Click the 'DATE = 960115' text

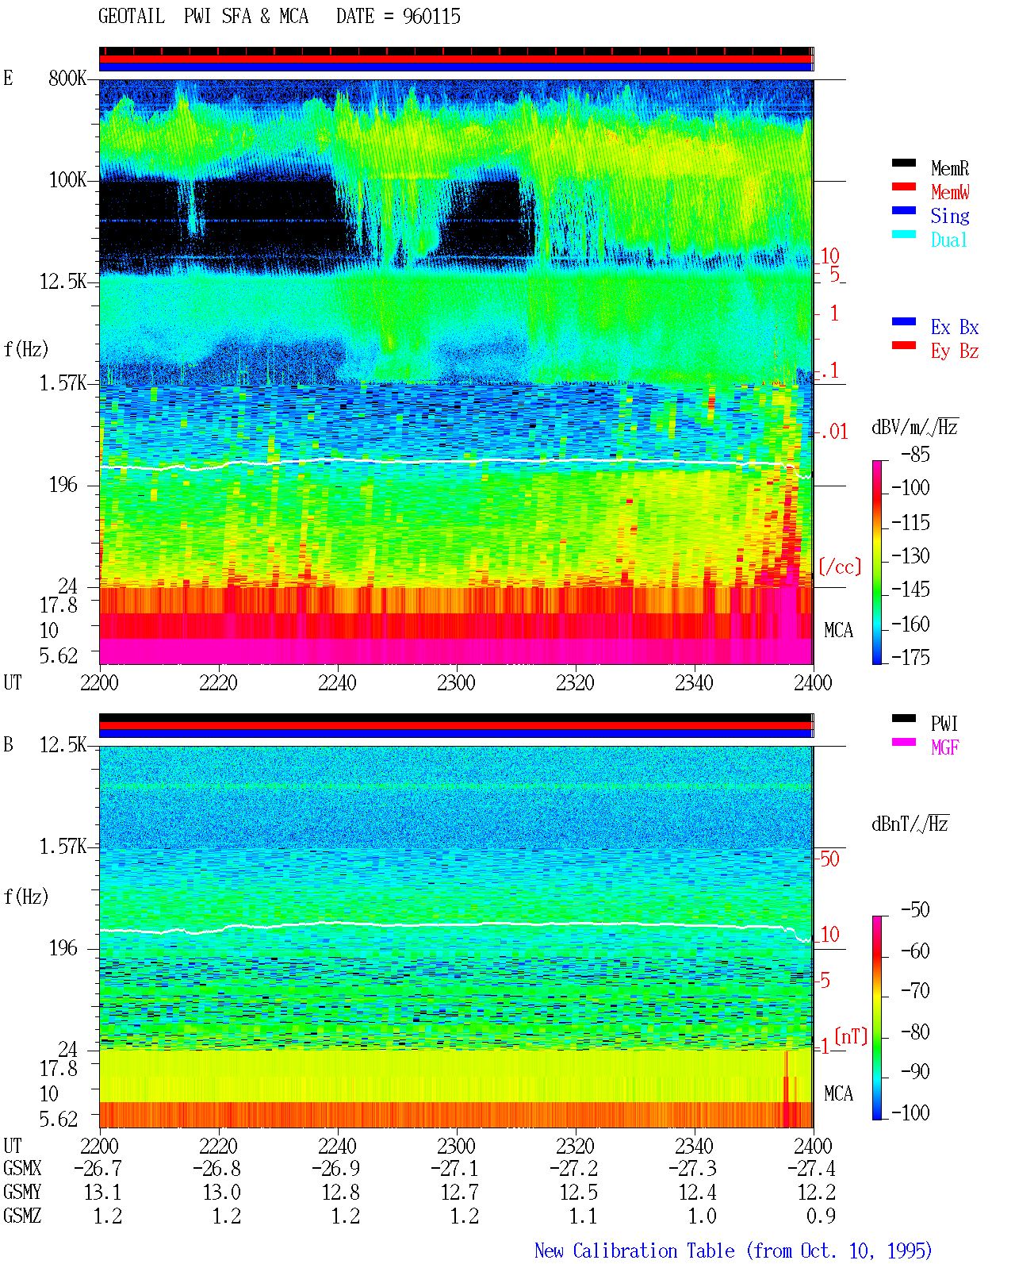tap(398, 17)
